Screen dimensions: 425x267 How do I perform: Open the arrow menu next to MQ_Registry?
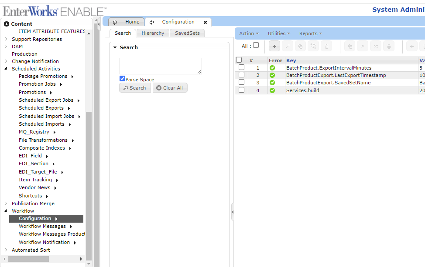(55, 133)
